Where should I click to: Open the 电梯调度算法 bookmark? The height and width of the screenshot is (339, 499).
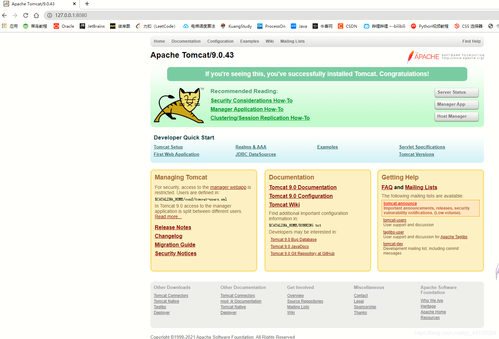(x=199, y=26)
